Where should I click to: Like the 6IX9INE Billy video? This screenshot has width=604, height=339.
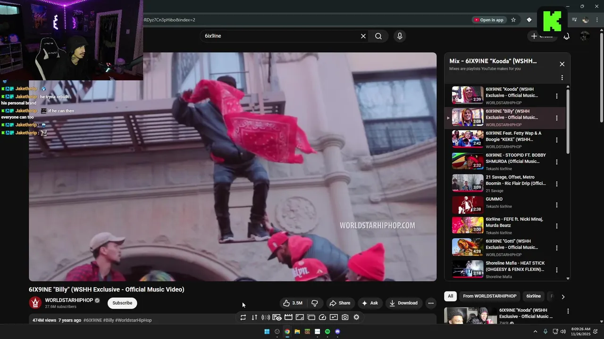[x=293, y=303]
